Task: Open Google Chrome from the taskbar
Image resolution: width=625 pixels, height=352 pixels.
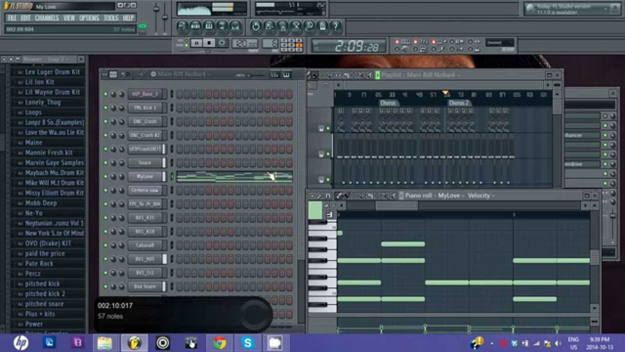Action: pos(220,343)
